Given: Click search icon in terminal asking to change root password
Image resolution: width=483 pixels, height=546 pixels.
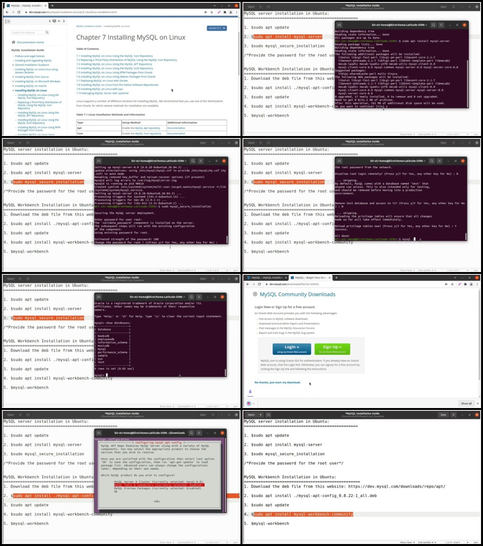Looking at the screenshot, I should click(193, 161).
